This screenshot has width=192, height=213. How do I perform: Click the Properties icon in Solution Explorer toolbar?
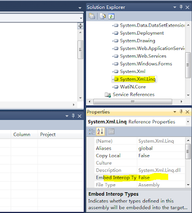point(92,17)
